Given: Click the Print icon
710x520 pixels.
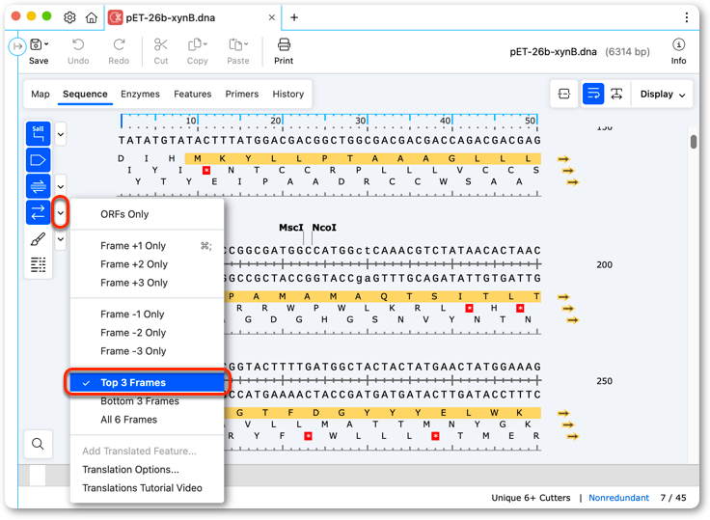Looking at the screenshot, I should 284,44.
